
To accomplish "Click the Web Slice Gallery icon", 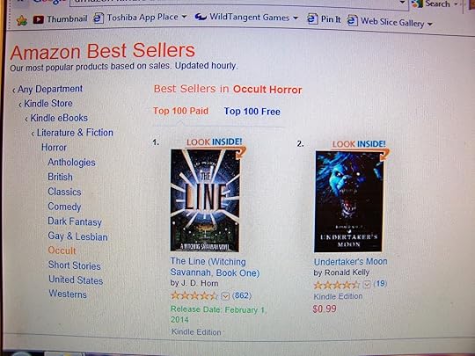I will 352,20.
